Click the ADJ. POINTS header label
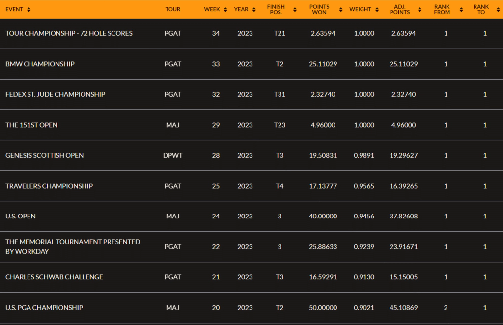503x325 pixels. (400, 9)
